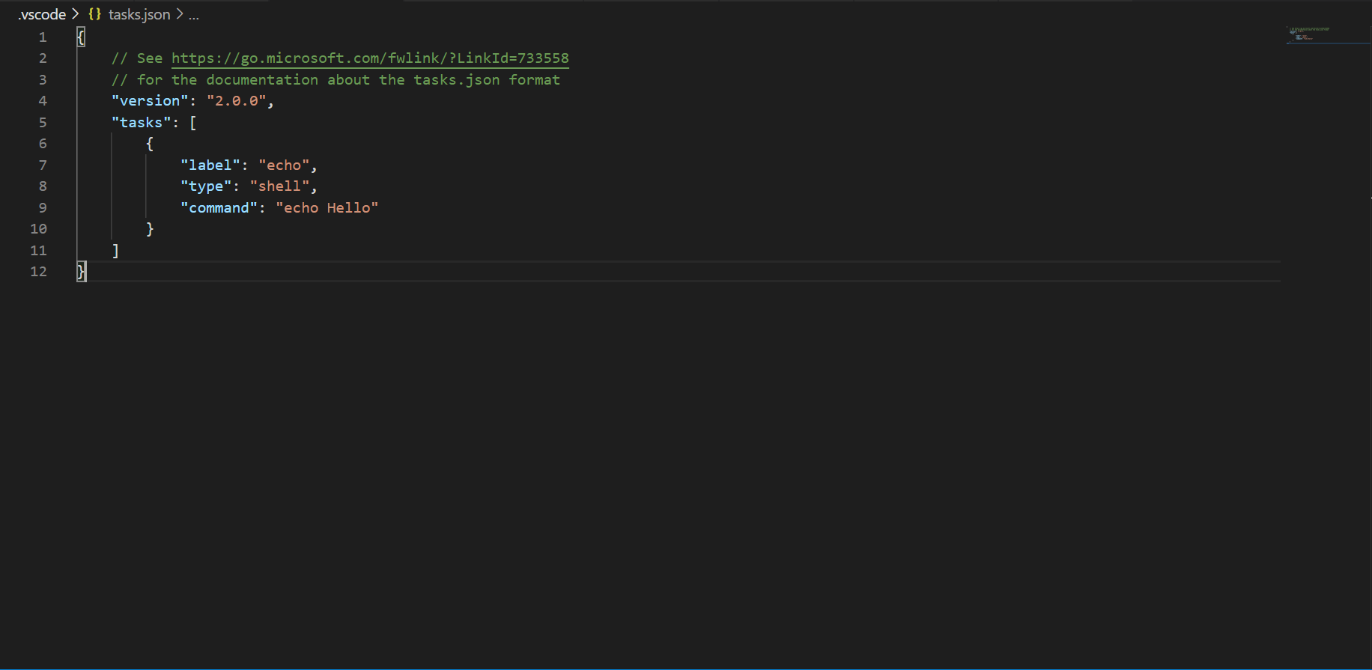
Task: Place cursor on the "shell" type value
Action: coord(281,186)
